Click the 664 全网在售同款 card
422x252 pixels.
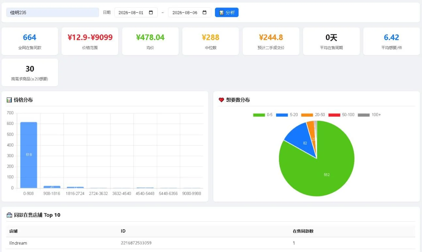coord(30,41)
